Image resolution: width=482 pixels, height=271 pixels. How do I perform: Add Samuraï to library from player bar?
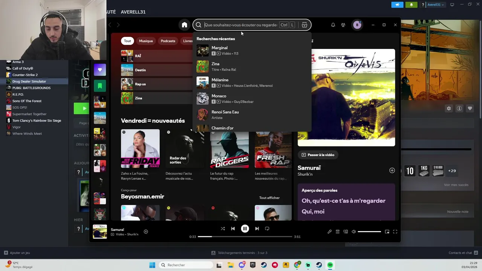146,231
